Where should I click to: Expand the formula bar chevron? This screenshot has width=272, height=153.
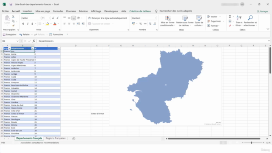(x=269, y=41)
